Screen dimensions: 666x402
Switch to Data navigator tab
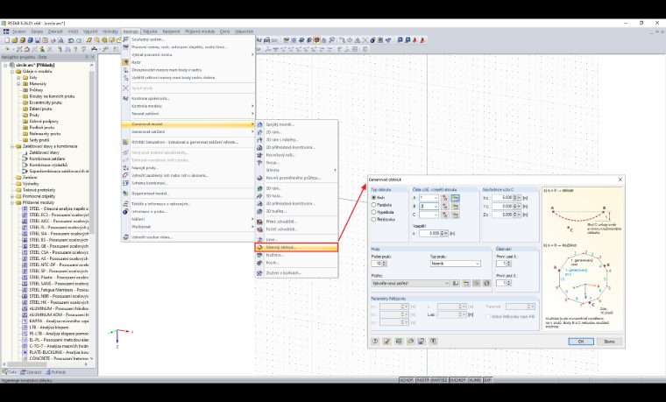click(x=10, y=372)
